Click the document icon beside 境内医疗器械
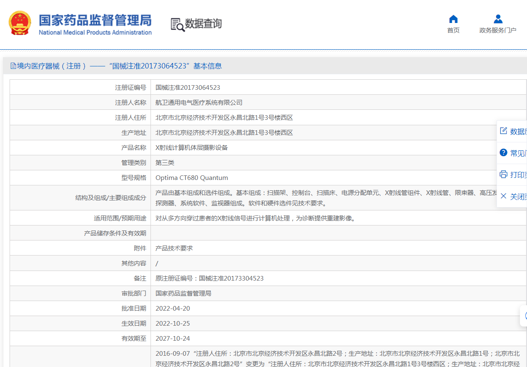 point(13,66)
